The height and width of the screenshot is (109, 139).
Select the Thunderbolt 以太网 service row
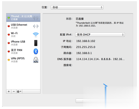pos(23,18)
